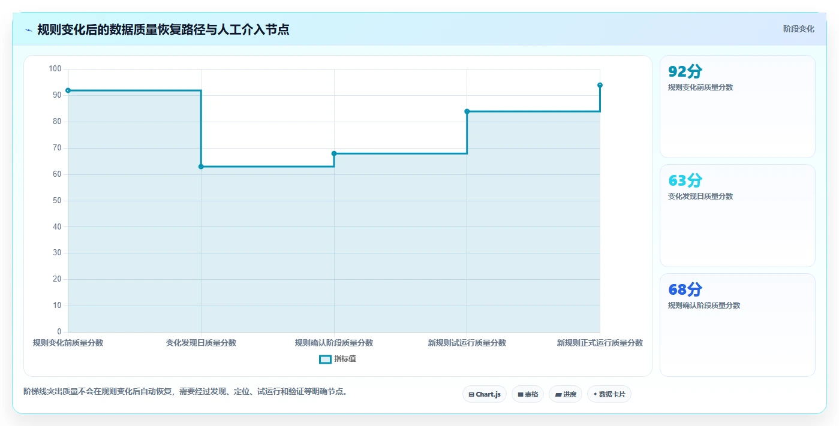Click the caption 规则确认阶段质量分数 in the 68分 card
Image resolution: width=839 pixels, height=426 pixels.
click(x=704, y=306)
